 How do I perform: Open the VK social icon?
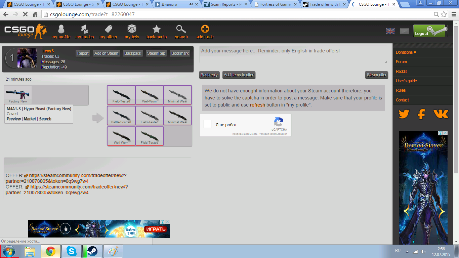coord(441,114)
